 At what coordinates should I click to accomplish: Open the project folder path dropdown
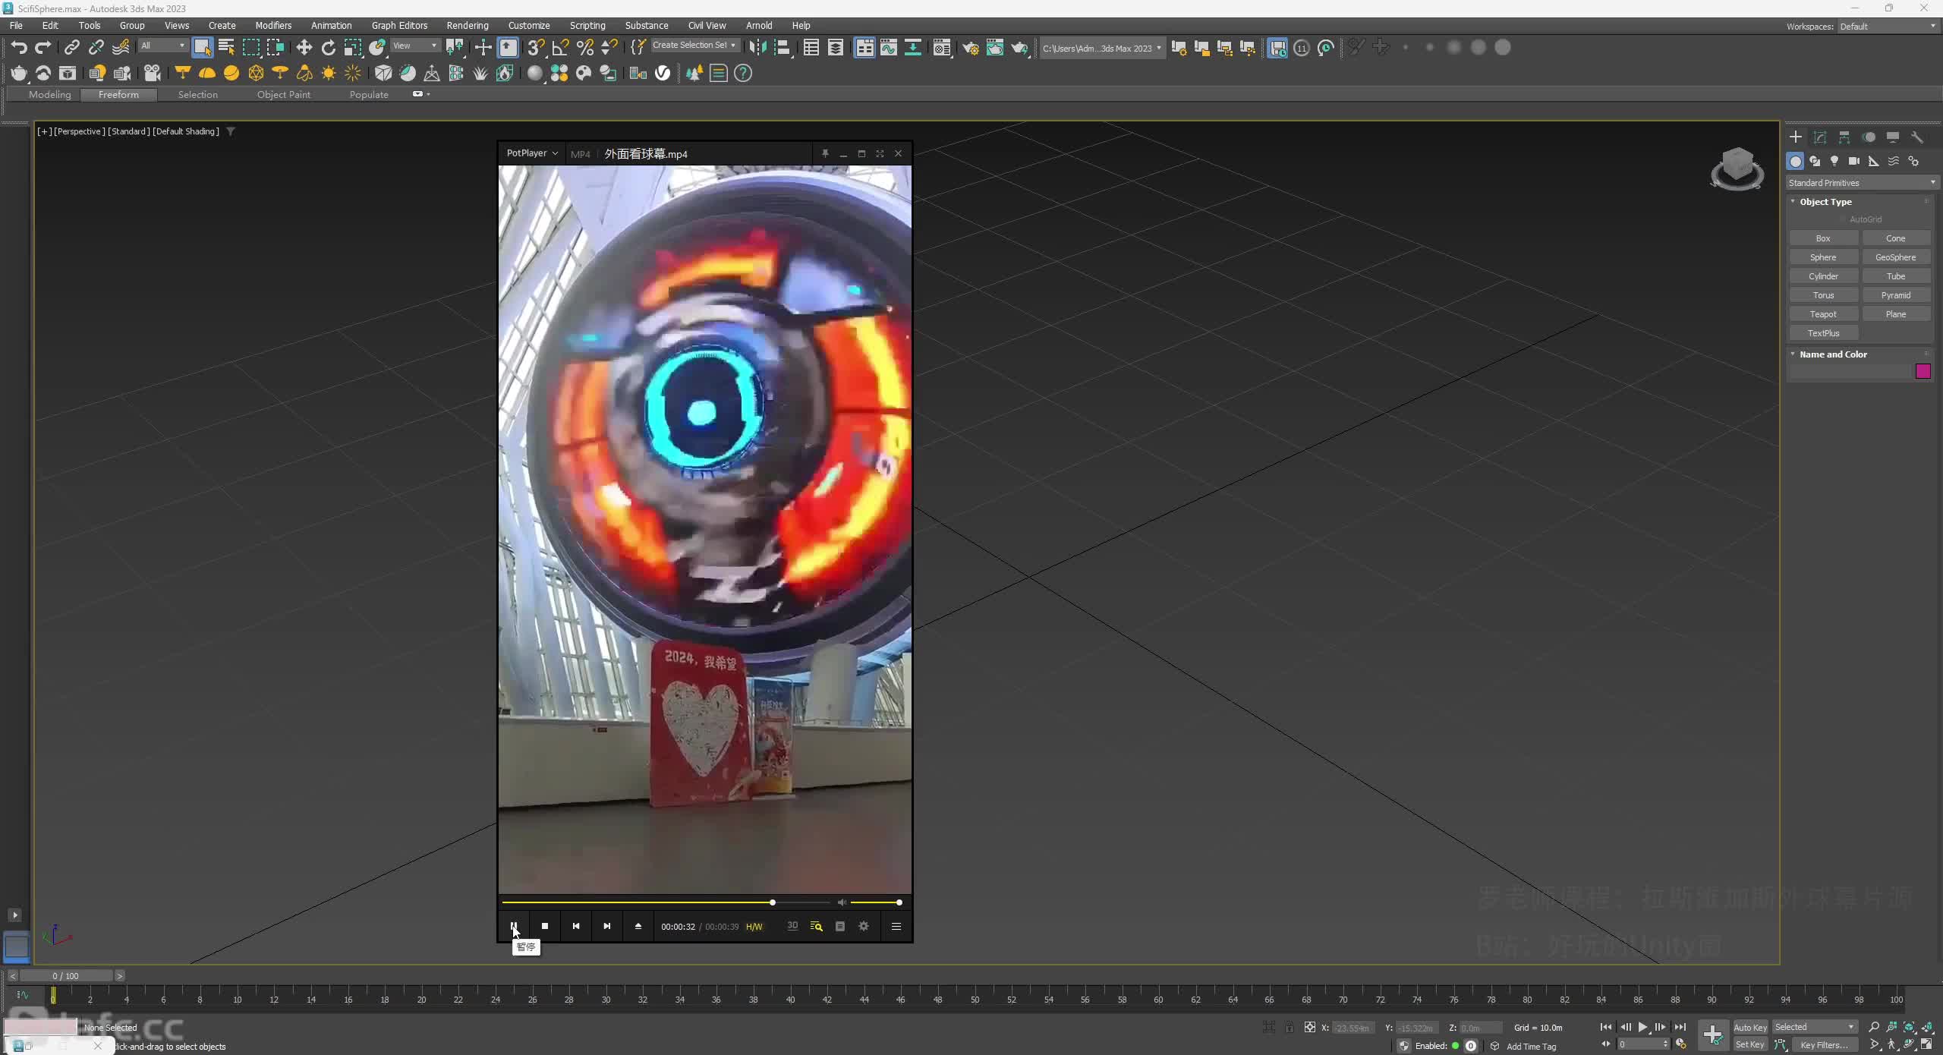1101,48
